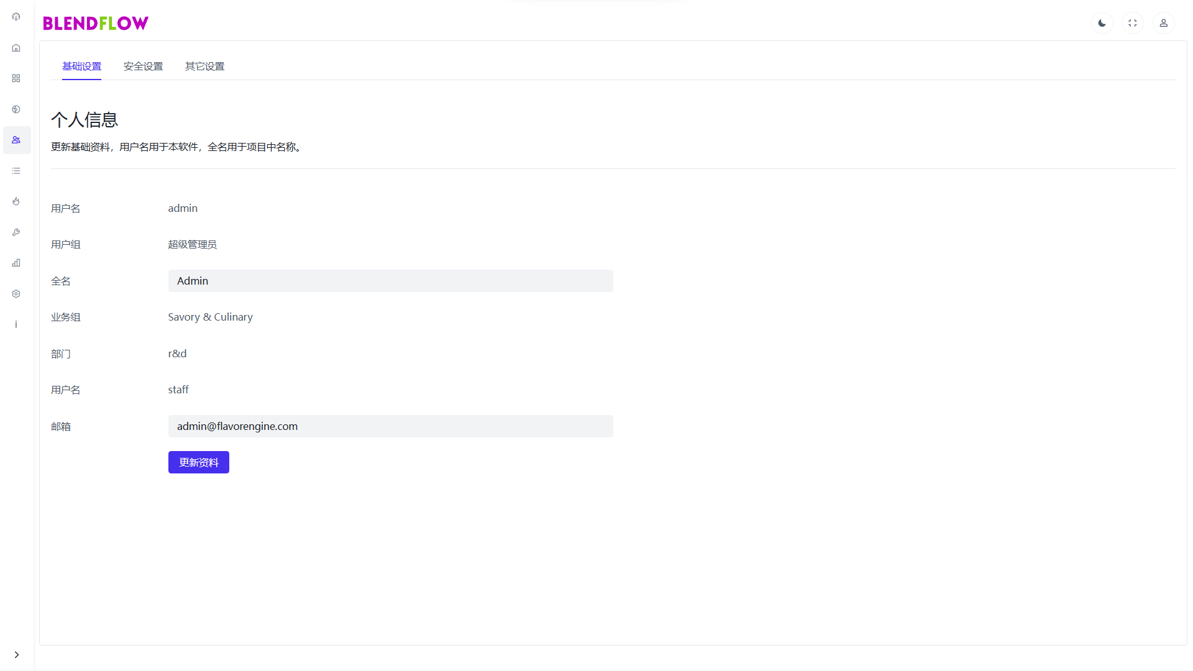Toggle fullscreen mode icon
The height and width of the screenshot is (671, 1193).
(1133, 23)
